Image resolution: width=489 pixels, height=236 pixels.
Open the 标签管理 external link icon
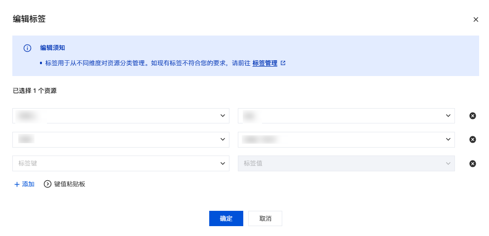[x=283, y=63]
